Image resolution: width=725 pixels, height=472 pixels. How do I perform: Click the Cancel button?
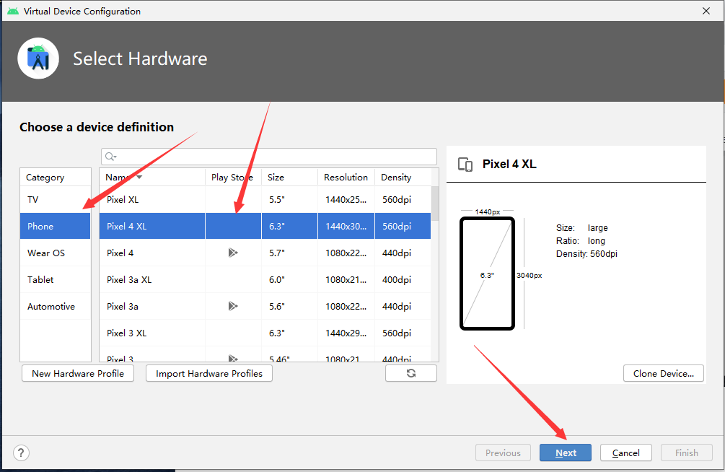pos(626,453)
